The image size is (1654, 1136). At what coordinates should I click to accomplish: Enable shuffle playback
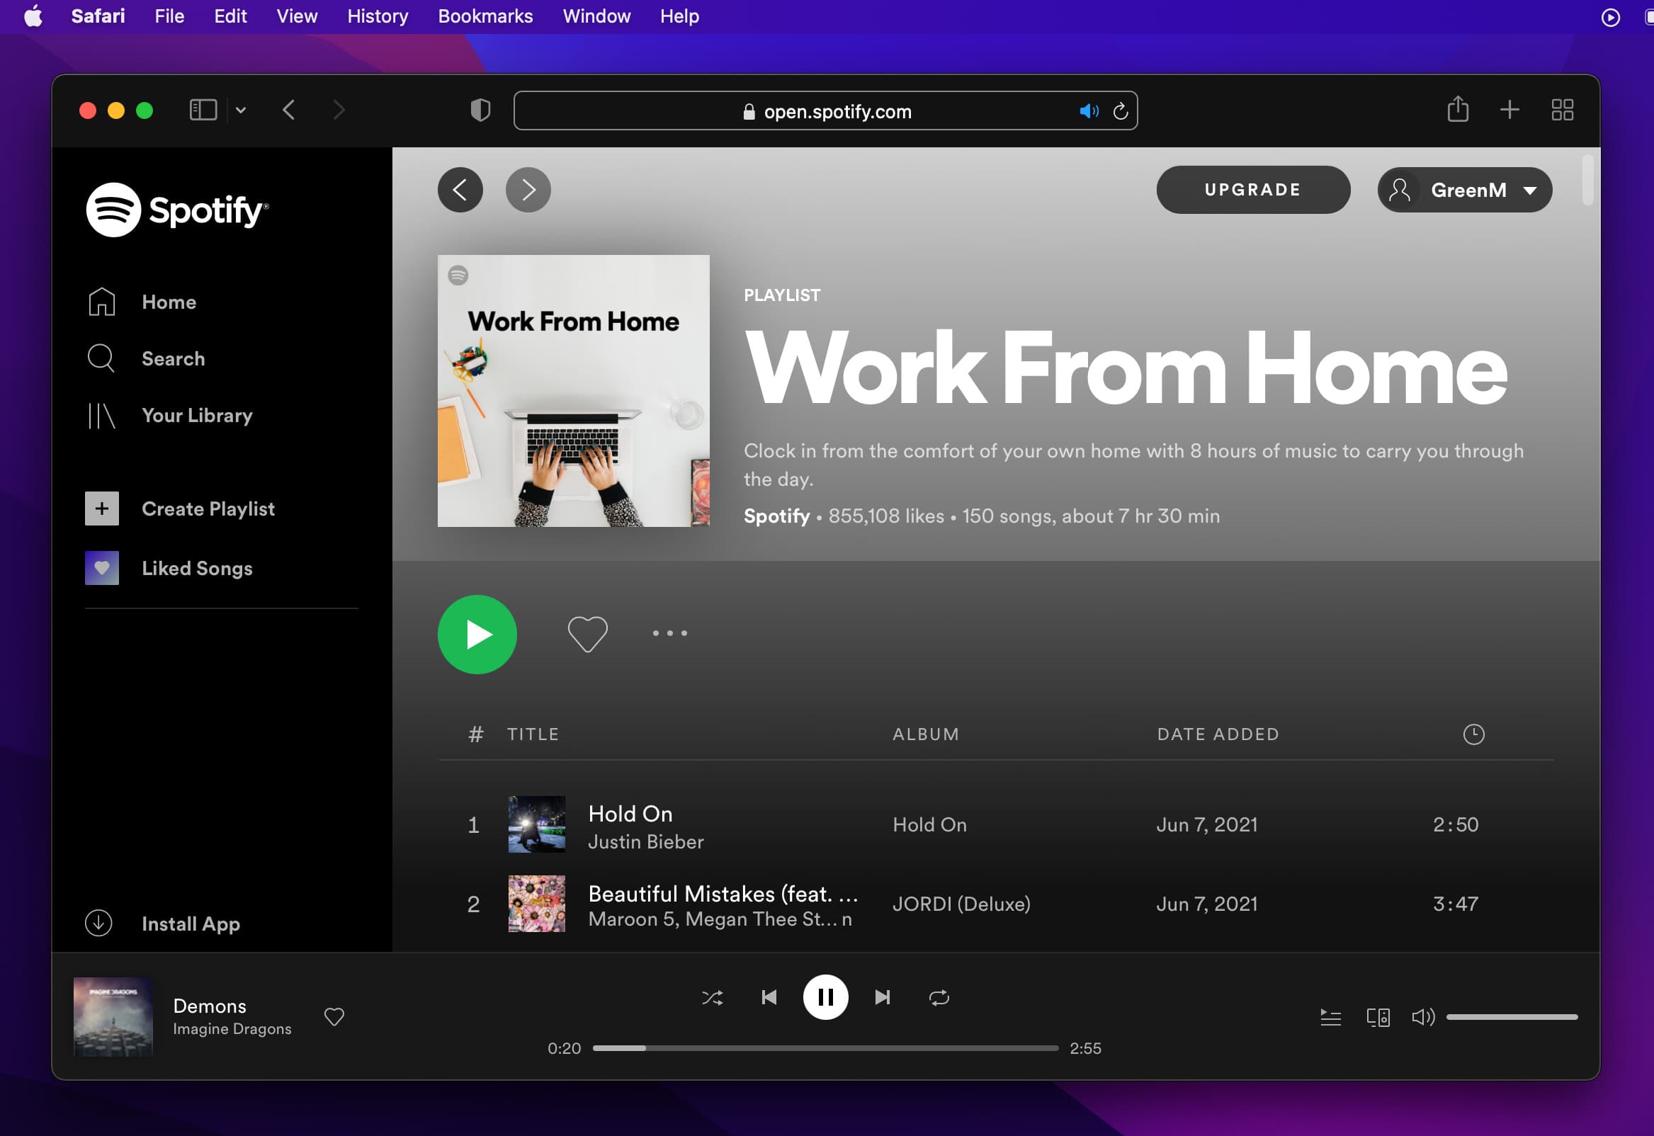[712, 997]
